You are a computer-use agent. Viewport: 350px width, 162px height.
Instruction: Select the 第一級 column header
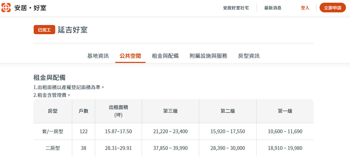[x=285, y=111]
